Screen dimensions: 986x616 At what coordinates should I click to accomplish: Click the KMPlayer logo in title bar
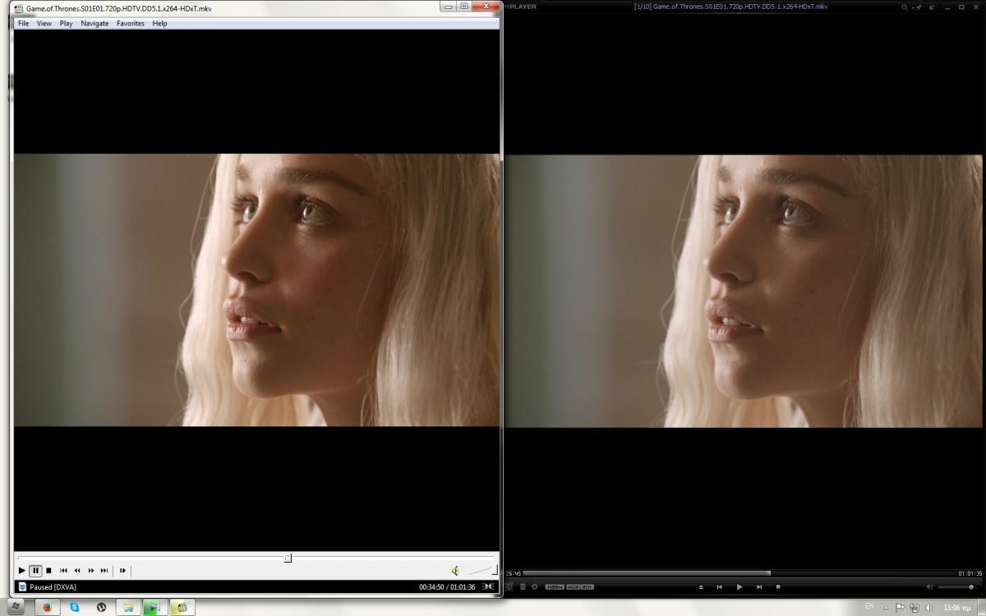click(x=520, y=7)
